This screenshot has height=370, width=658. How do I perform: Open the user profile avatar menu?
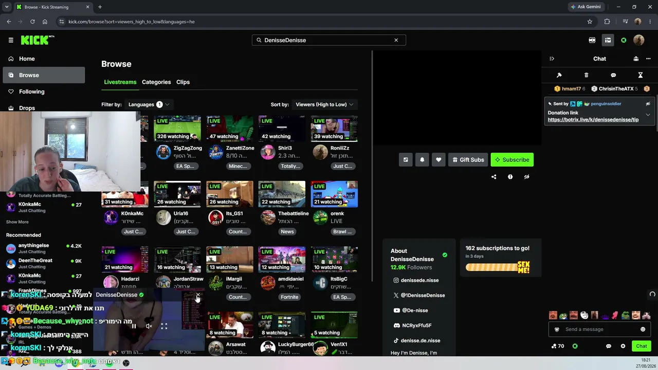coord(639,40)
